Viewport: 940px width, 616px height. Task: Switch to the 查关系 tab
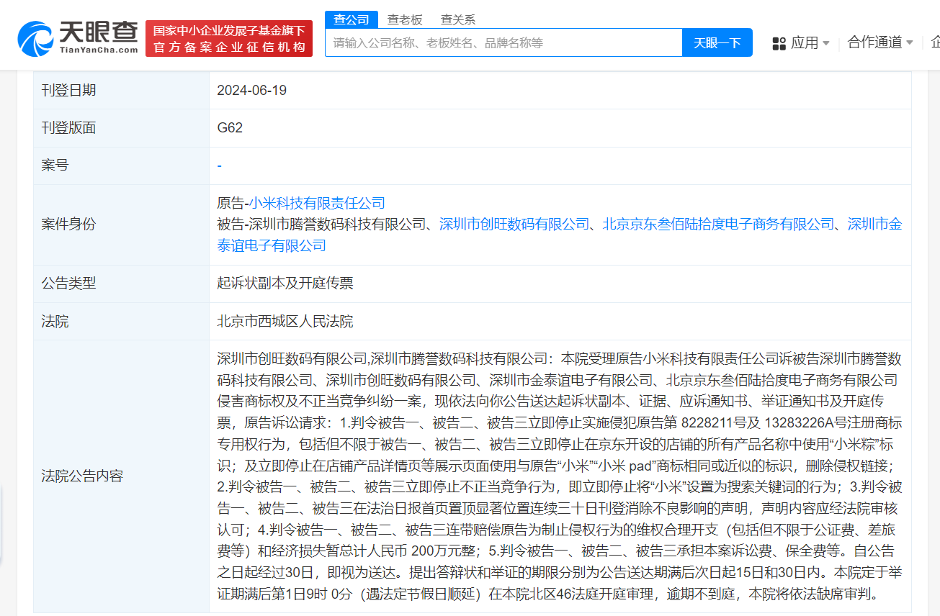click(x=459, y=19)
